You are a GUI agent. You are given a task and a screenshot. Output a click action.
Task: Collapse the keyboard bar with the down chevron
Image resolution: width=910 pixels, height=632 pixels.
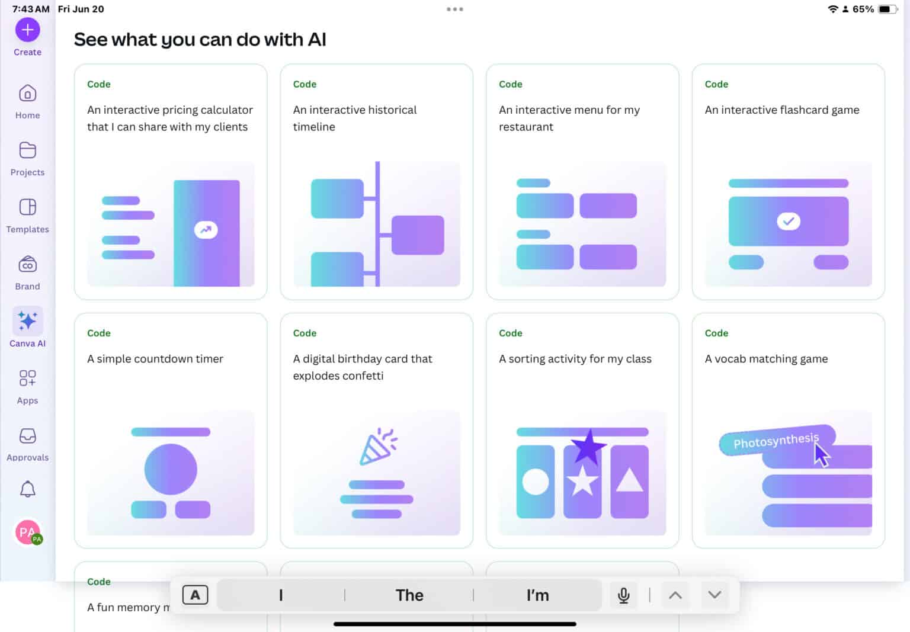click(714, 595)
